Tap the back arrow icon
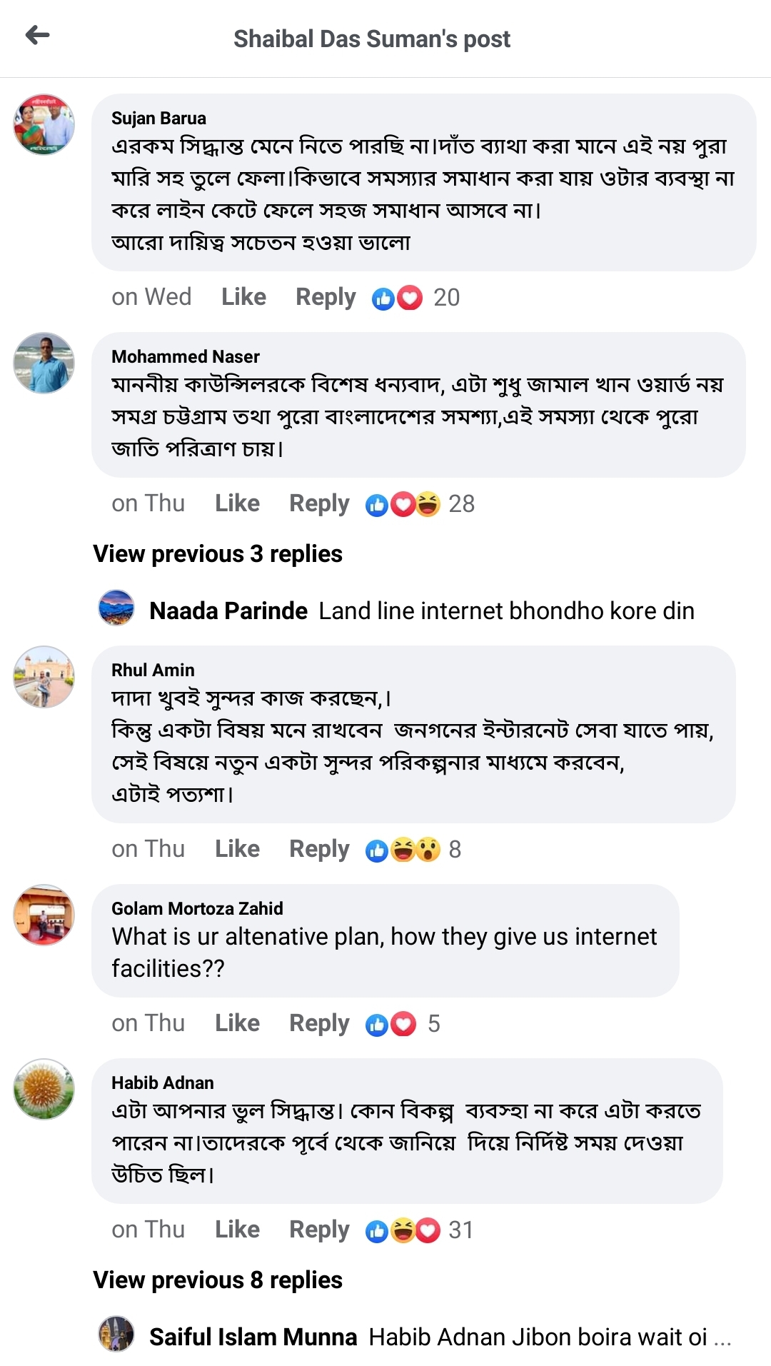 coord(37,35)
